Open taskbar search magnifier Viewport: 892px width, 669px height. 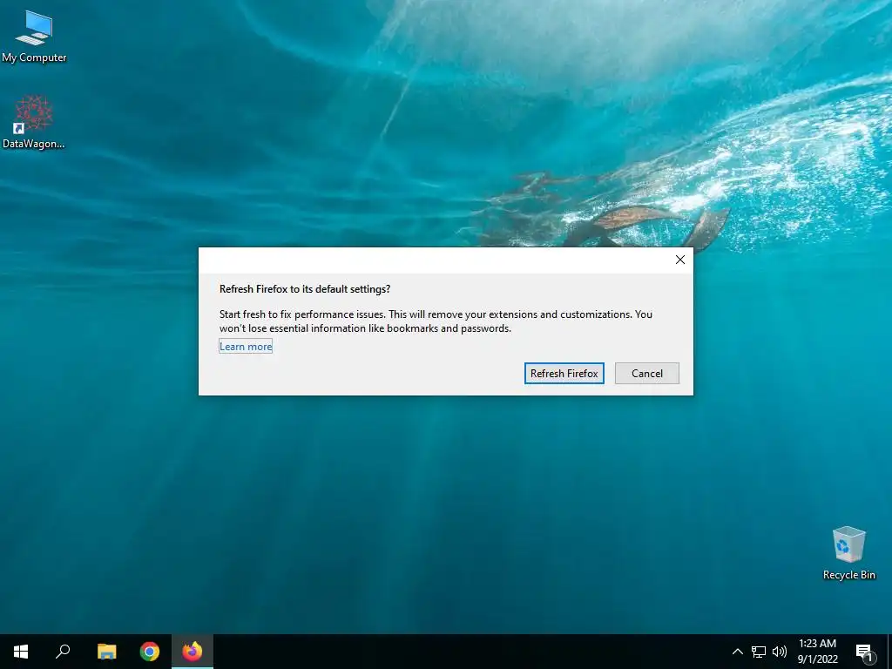63,652
